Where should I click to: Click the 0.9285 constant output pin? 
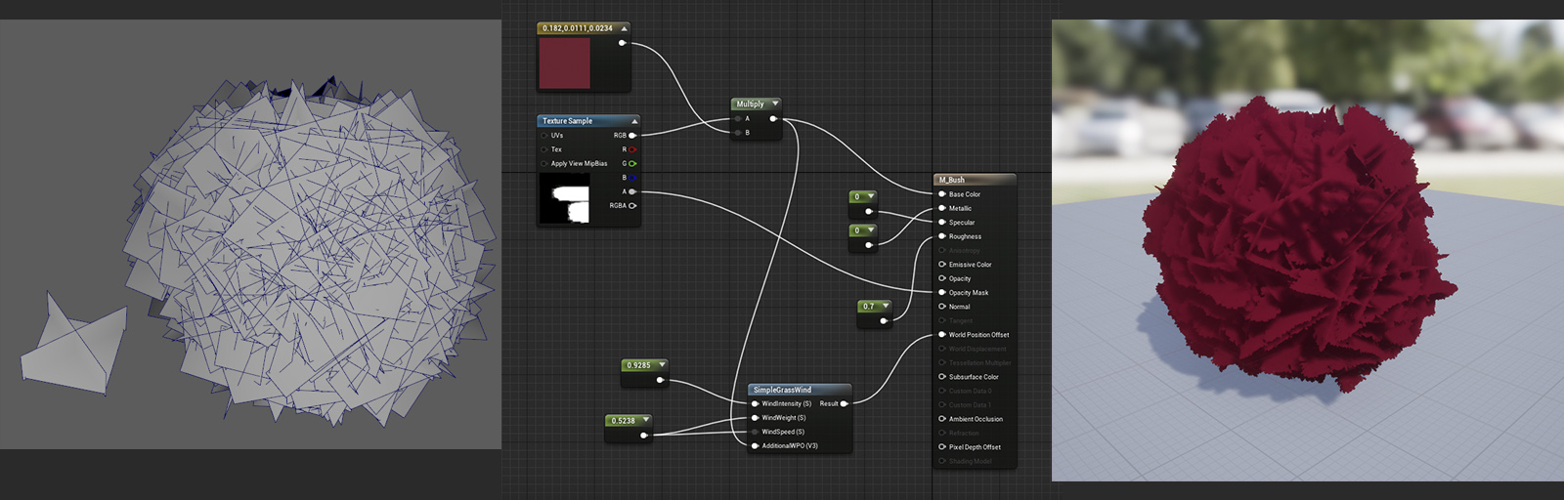660,380
